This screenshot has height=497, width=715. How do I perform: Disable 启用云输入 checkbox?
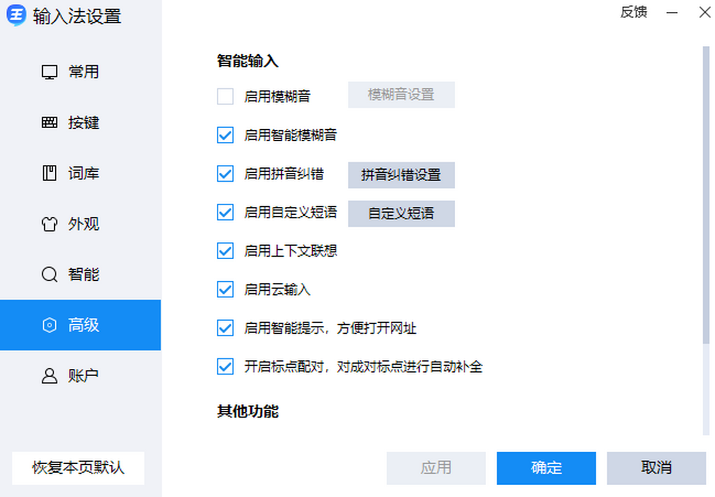(x=225, y=290)
